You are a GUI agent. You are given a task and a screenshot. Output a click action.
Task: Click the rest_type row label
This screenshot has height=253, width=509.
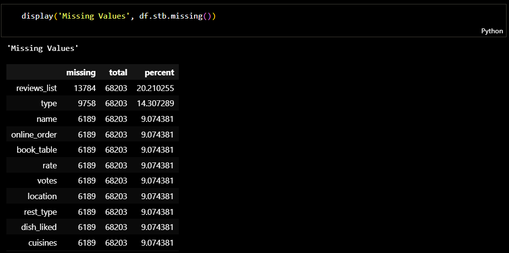(40, 212)
